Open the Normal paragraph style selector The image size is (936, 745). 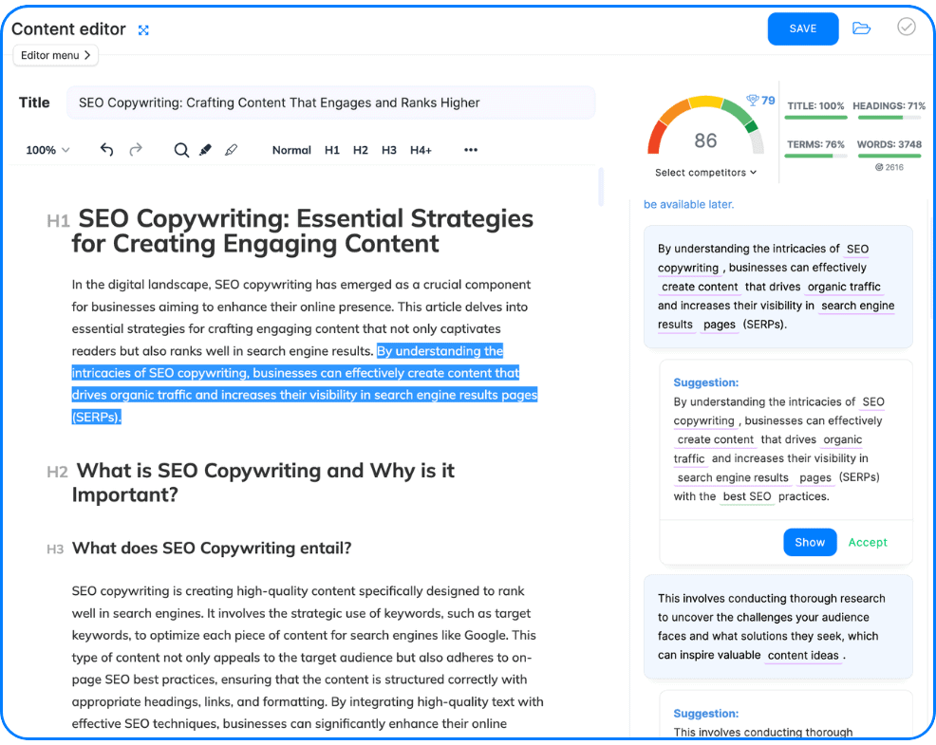click(x=291, y=149)
